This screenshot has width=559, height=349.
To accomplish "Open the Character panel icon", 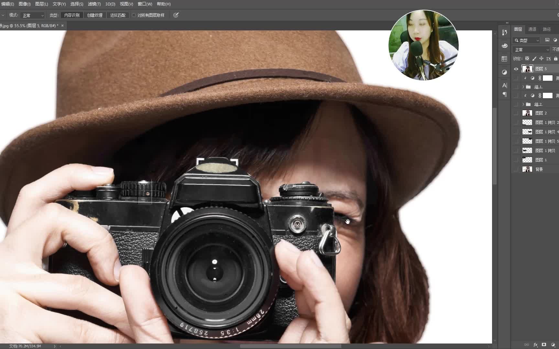I will (x=504, y=85).
